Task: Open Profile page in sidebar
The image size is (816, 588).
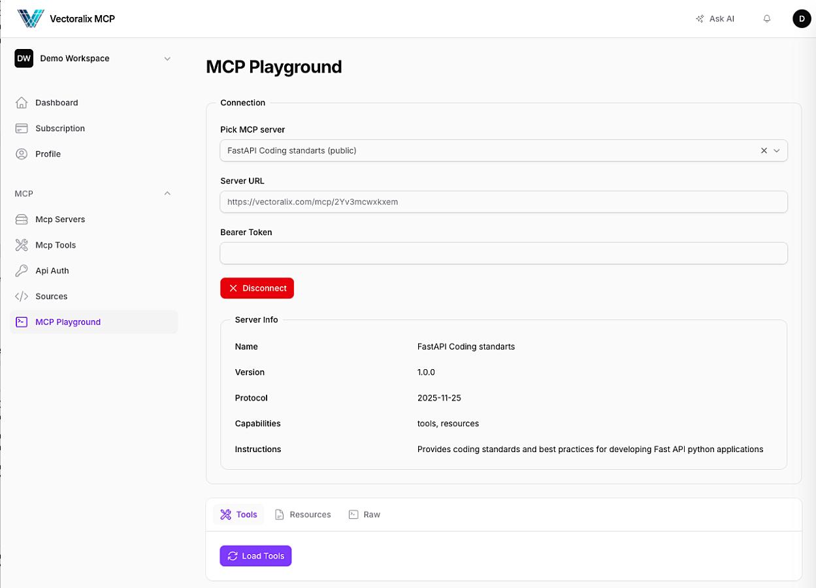Action: click(x=94, y=154)
